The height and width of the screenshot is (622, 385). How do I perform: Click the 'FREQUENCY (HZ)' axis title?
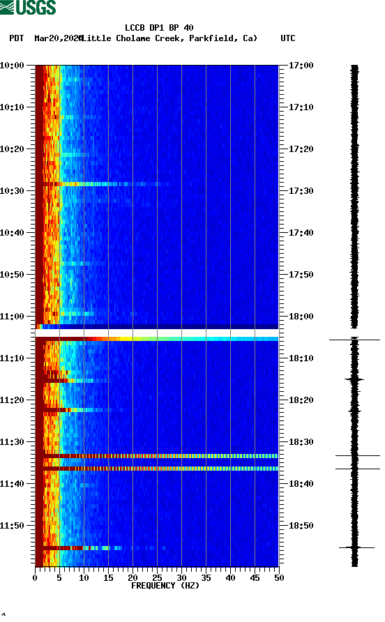coord(165,586)
